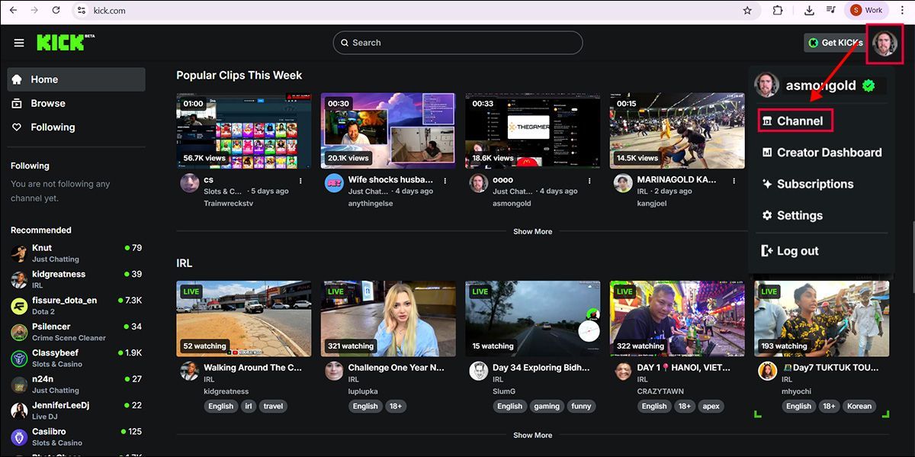The height and width of the screenshot is (457, 915).
Task: Open Chrome three-dot menu
Action: pyautogui.click(x=902, y=11)
